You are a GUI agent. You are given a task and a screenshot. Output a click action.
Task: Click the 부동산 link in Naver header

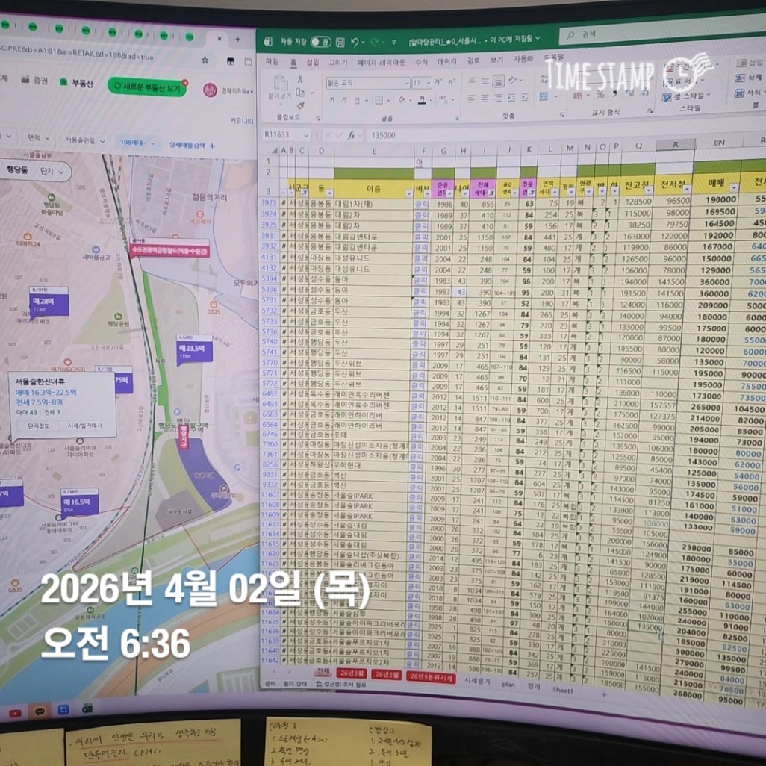tap(77, 83)
